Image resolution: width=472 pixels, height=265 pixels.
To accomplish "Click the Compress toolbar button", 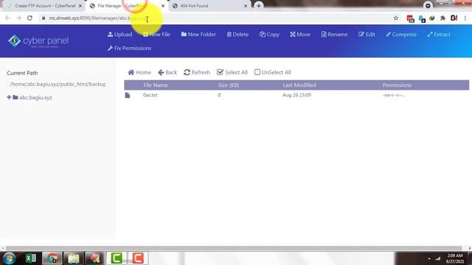I will (401, 35).
